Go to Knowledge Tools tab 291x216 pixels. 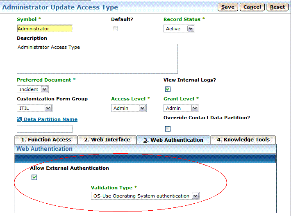tap(243, 140)
